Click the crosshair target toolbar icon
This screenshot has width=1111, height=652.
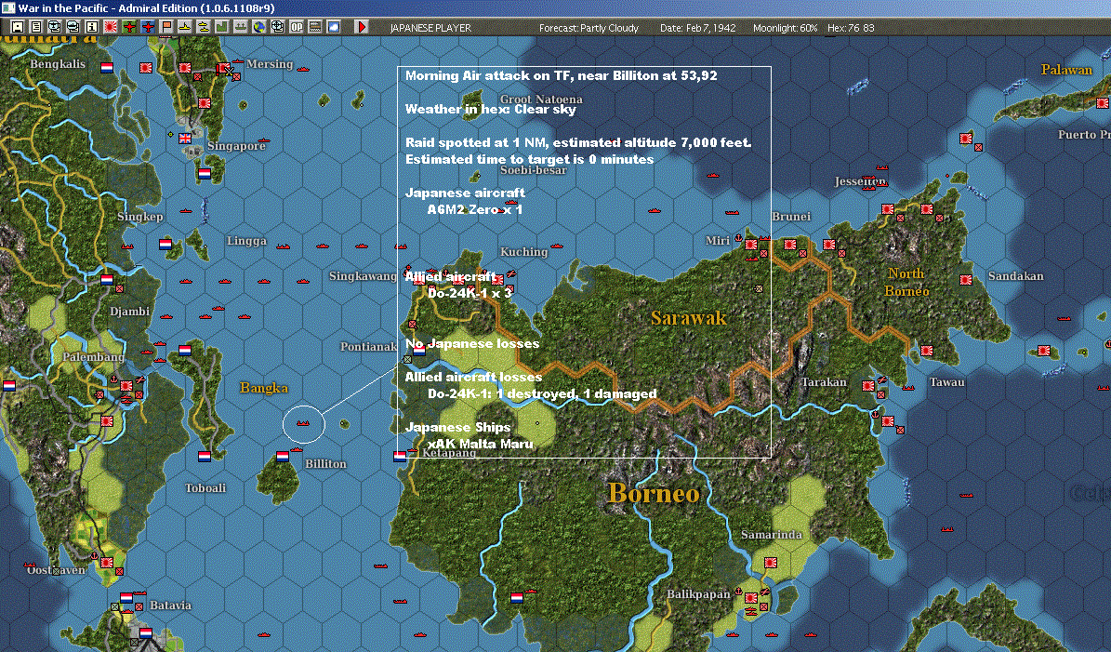coord(278,27)
